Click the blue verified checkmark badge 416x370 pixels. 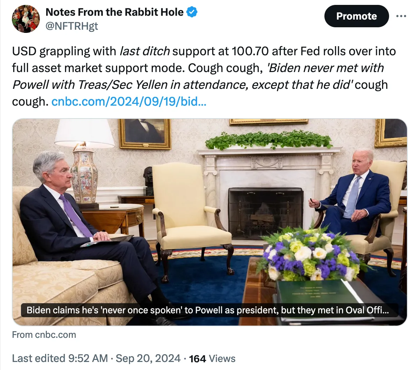[x=192, y=12]
